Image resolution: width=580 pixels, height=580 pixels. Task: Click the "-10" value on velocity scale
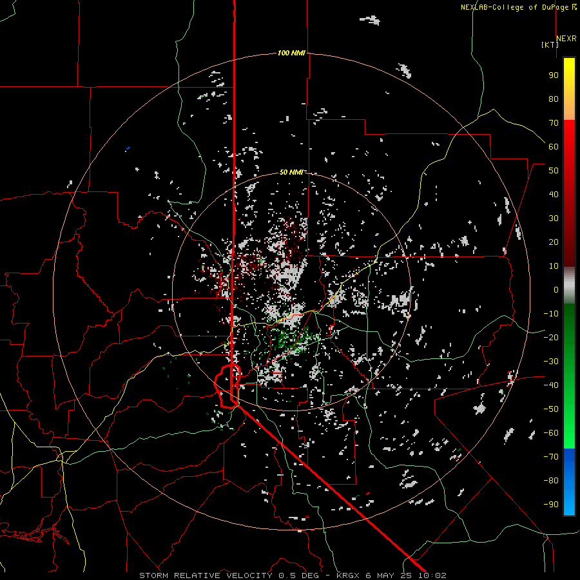pos(551,314)
